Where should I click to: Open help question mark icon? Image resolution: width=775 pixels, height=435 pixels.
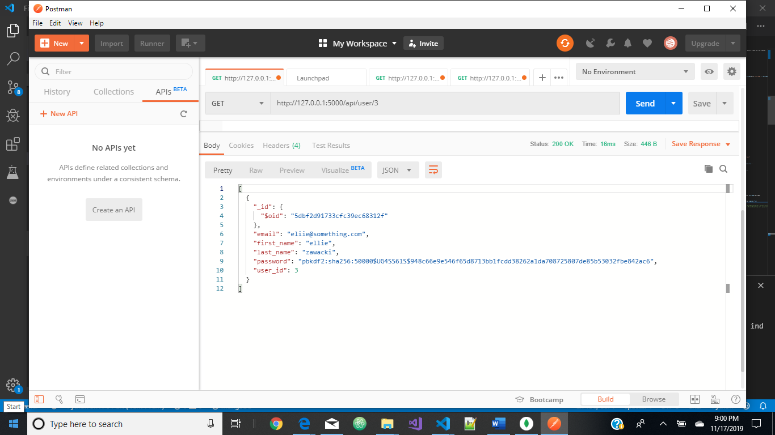[736, 399]
